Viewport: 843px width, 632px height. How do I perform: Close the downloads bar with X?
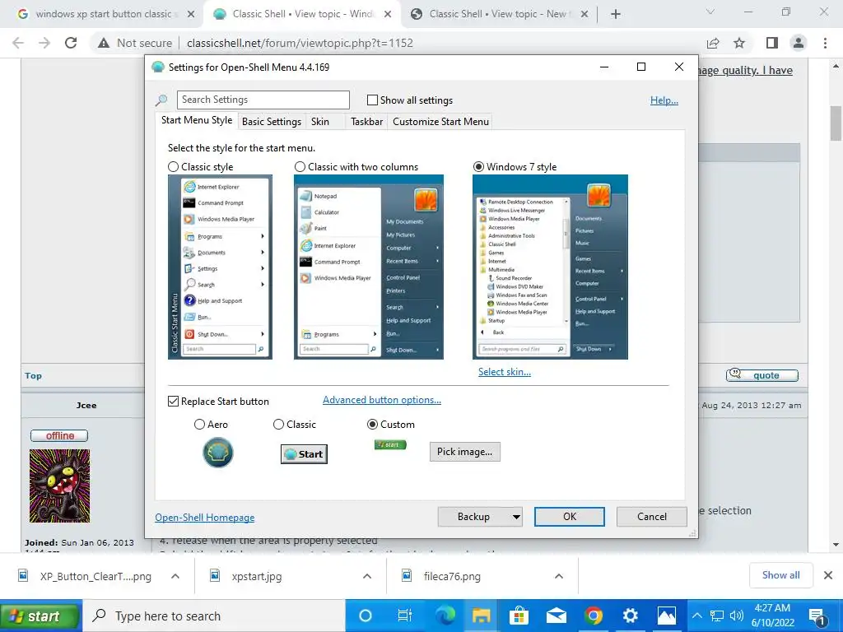828,575
